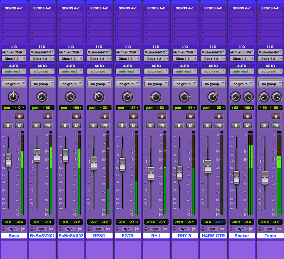Click the Shaker track name

[x=242, y=236]
